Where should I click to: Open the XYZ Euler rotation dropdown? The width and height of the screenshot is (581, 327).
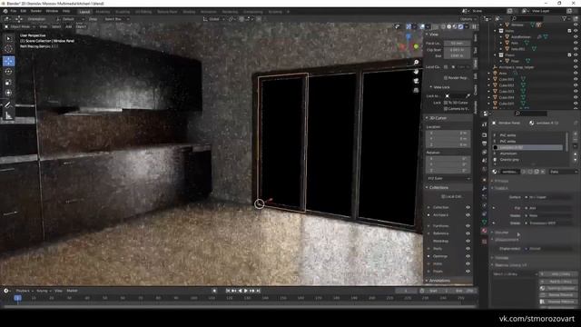pyautogui.click(x=448, y=178)
